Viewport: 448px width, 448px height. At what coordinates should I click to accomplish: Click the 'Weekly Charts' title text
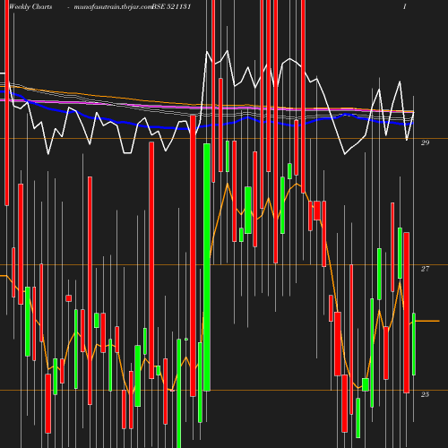(x=30, y=6)
